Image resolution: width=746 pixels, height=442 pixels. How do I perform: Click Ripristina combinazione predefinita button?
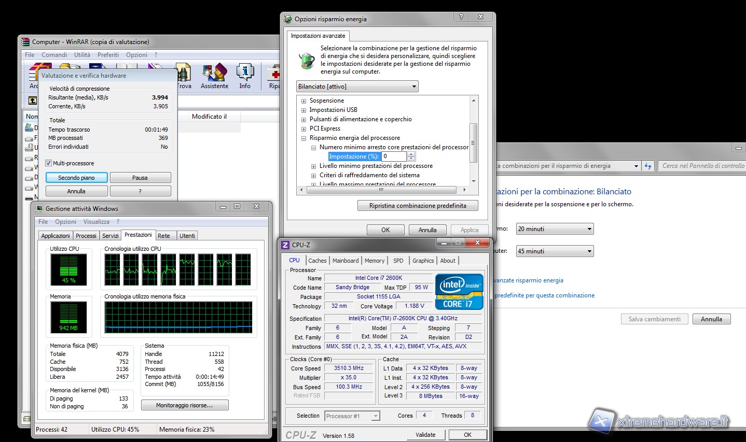(x=418, y=206)
